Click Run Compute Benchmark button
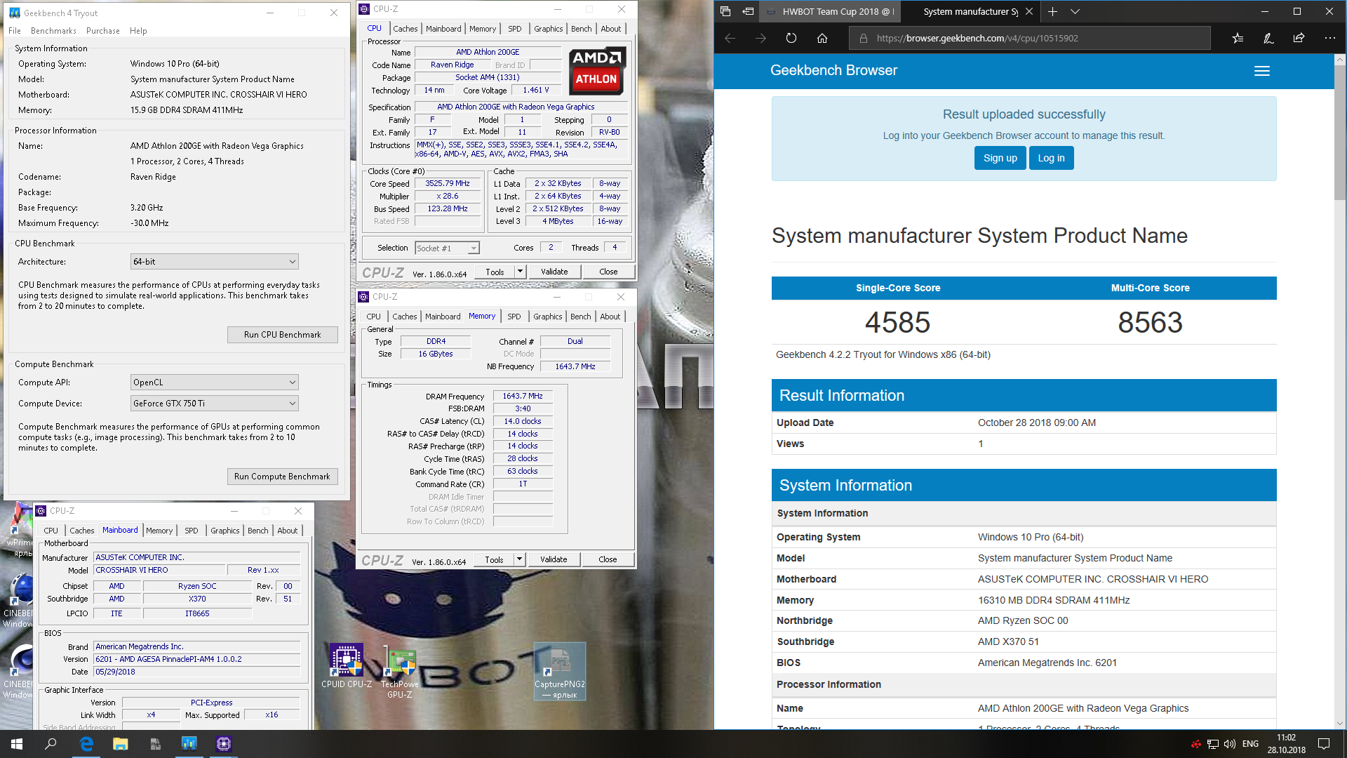This screenshot has width=1347, height=758. [282, 477]
